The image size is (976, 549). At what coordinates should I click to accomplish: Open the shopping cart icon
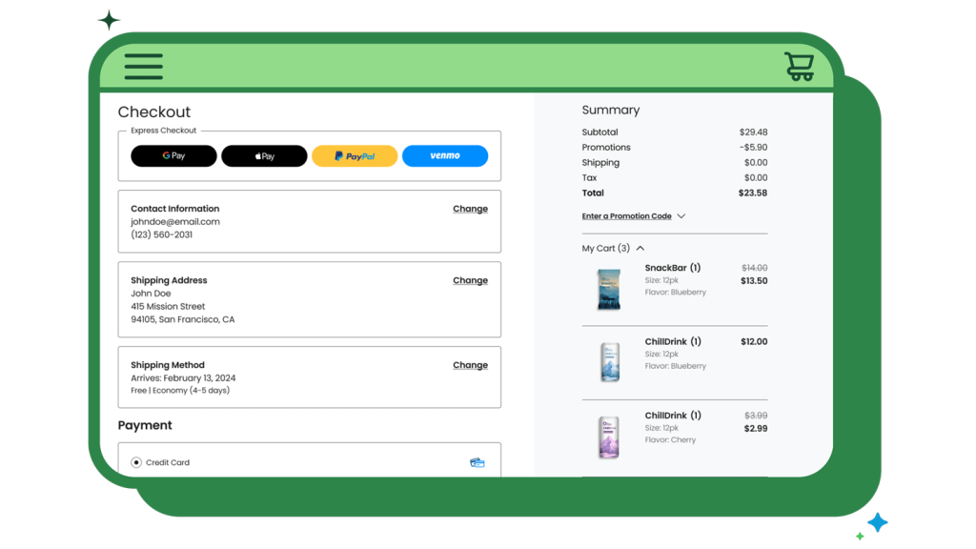click(x=799, y=66)
